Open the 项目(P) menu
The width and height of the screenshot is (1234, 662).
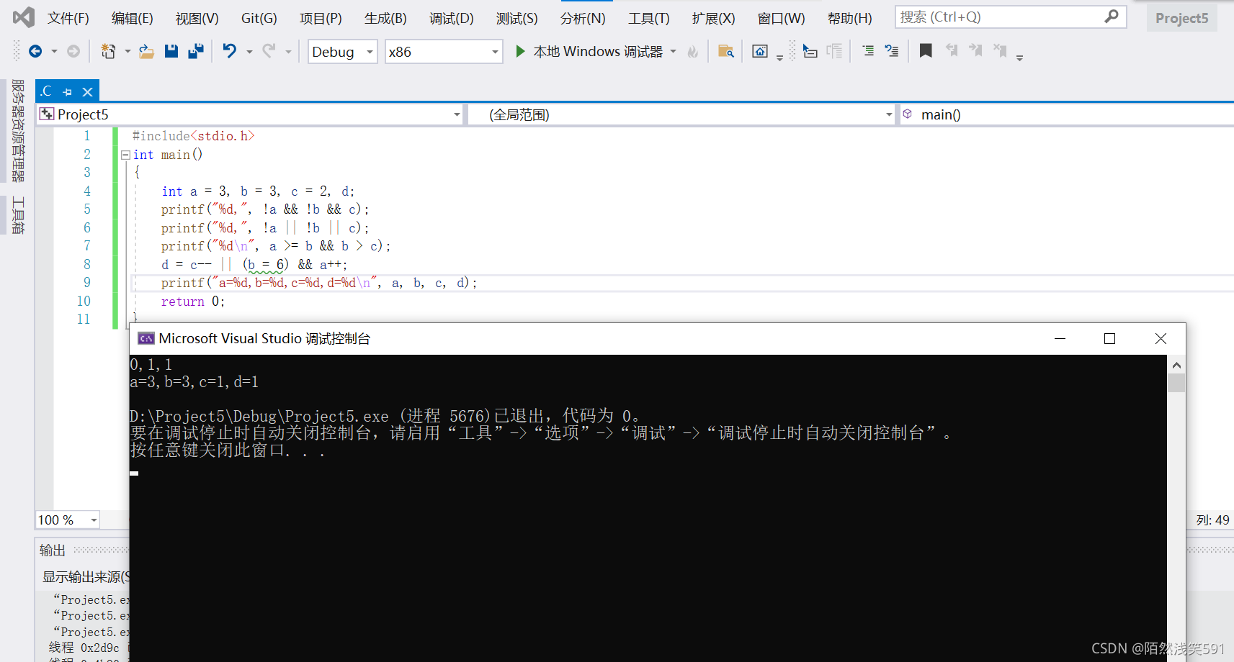tap(321, 18)
